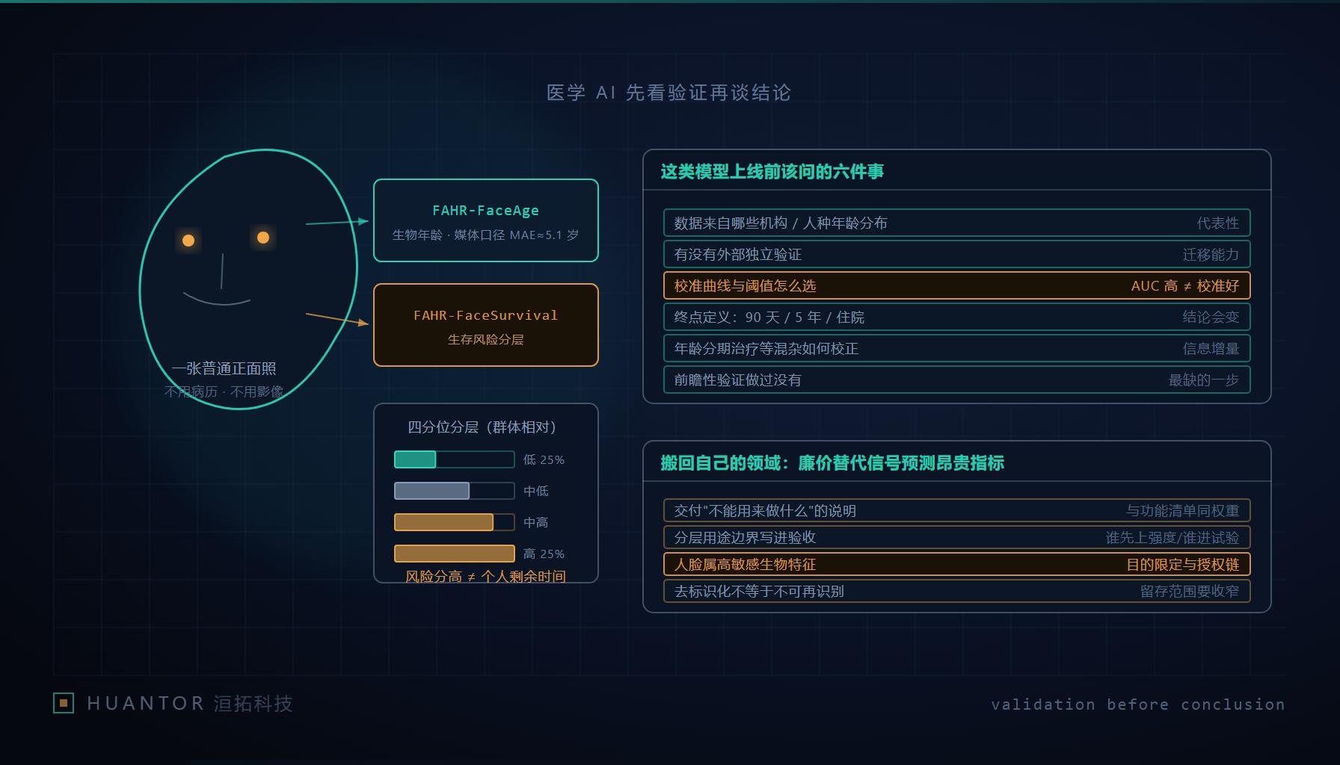Click the tag 信息增量
The image size is (1340, 765).
tap(1211, 349)
